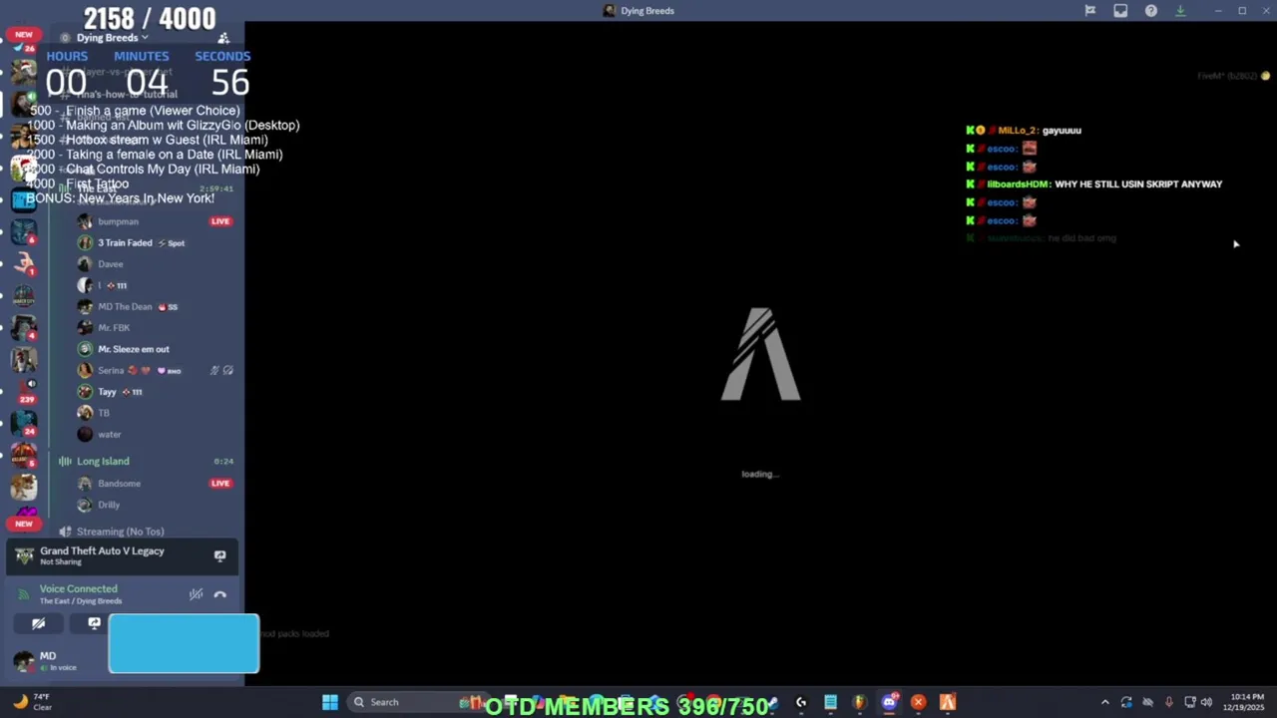Select user Mr. Sleeze em out
This screenshot has width=1277, height=718.
tap(133, 349)
